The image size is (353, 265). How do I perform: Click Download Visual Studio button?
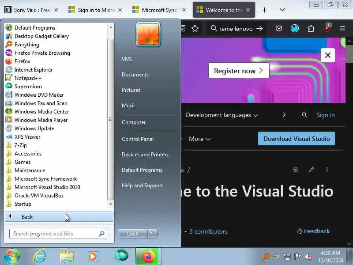(x=297, y=139)
